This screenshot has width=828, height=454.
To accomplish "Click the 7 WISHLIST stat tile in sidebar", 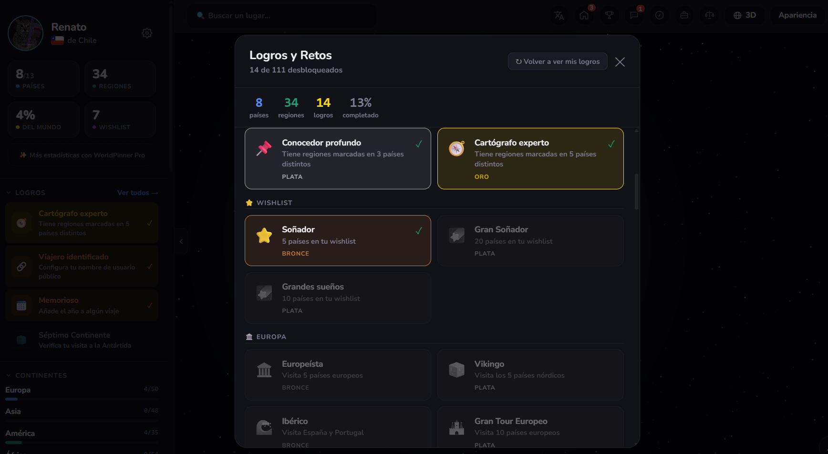I will pyautogui.click(x=120, y=120).
